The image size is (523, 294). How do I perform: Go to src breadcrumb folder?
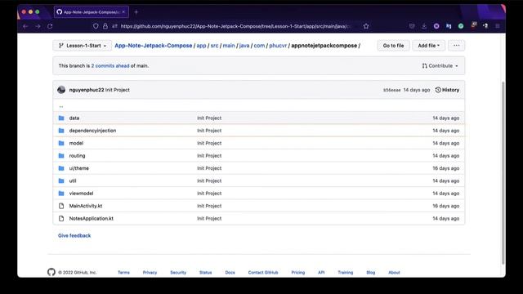pos(214,46)
